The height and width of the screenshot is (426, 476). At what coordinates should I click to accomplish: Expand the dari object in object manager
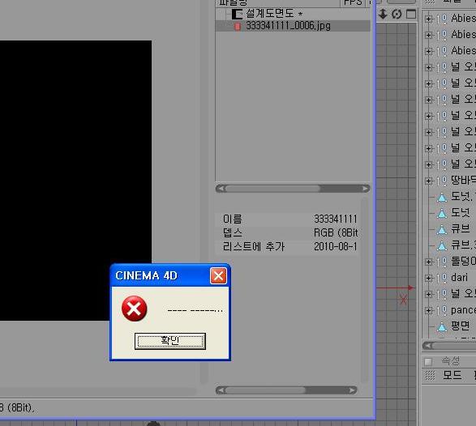click(x=428, y=278)
